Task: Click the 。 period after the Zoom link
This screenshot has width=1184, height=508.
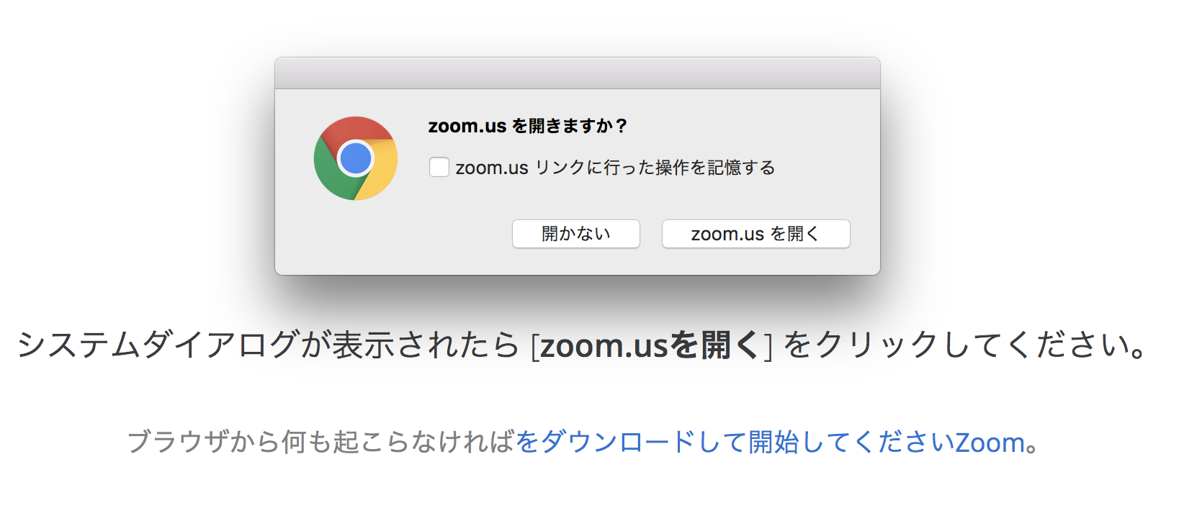Action: click(x=1032, y=444)
